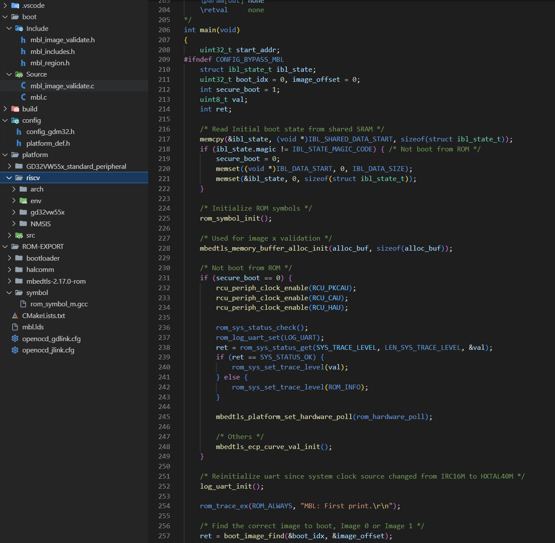Collapse the Include folder chevron
The width and height of the screenshot is (555, 543).
tap(9, 29)
